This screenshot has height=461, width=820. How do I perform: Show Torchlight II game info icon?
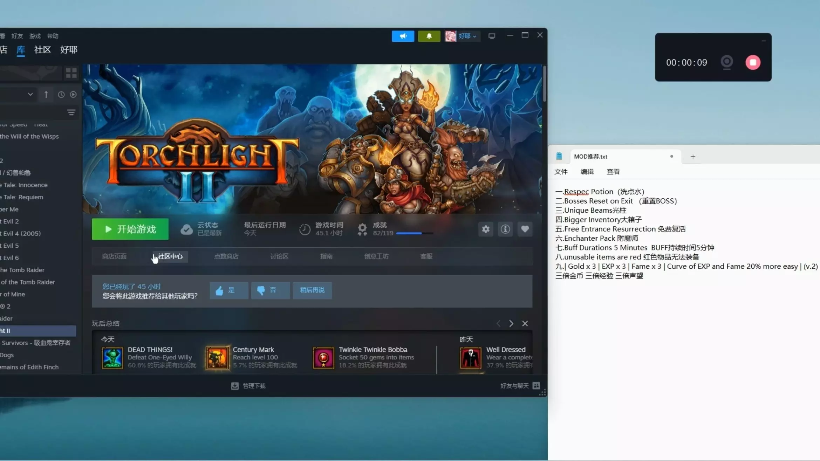pos(505,229)
